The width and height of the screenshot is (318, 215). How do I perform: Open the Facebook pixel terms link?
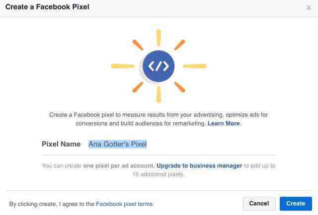coord(124,204)
